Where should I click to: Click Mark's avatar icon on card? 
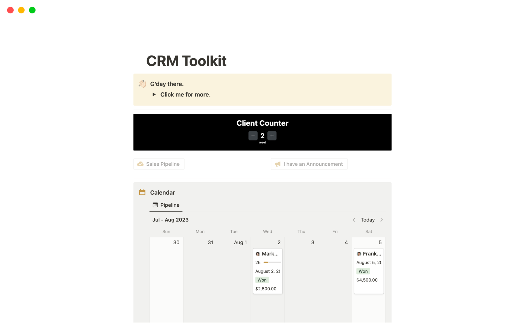(258, 254)
